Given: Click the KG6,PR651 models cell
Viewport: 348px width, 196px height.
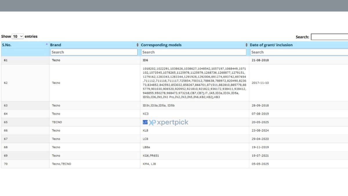Looking at the screenshot, I should [151, 156].
